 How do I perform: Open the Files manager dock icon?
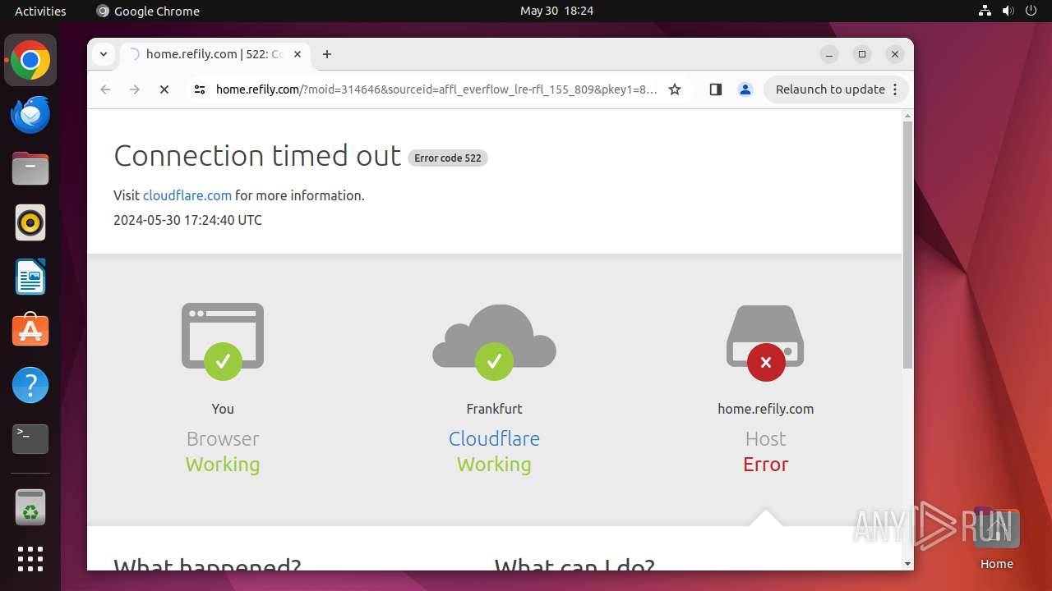pos(30,168)
